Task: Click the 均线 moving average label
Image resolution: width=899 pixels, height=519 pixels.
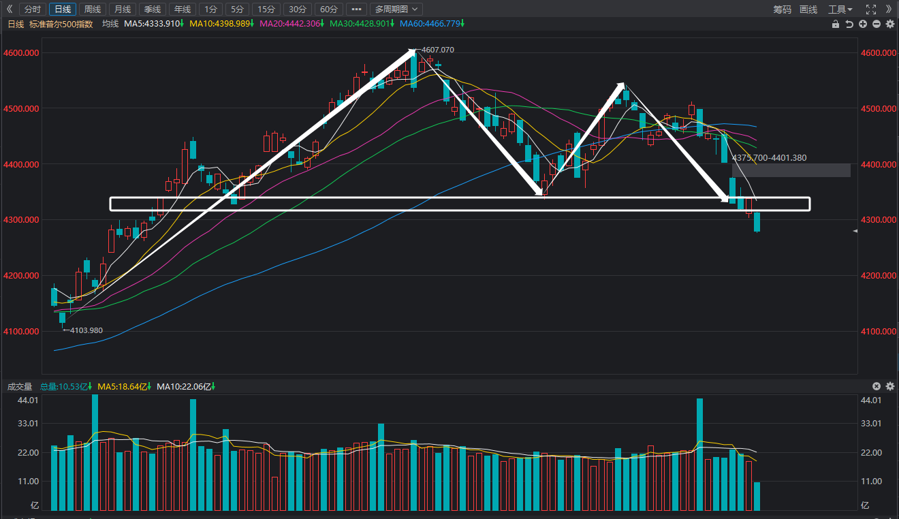Action: 110,24
